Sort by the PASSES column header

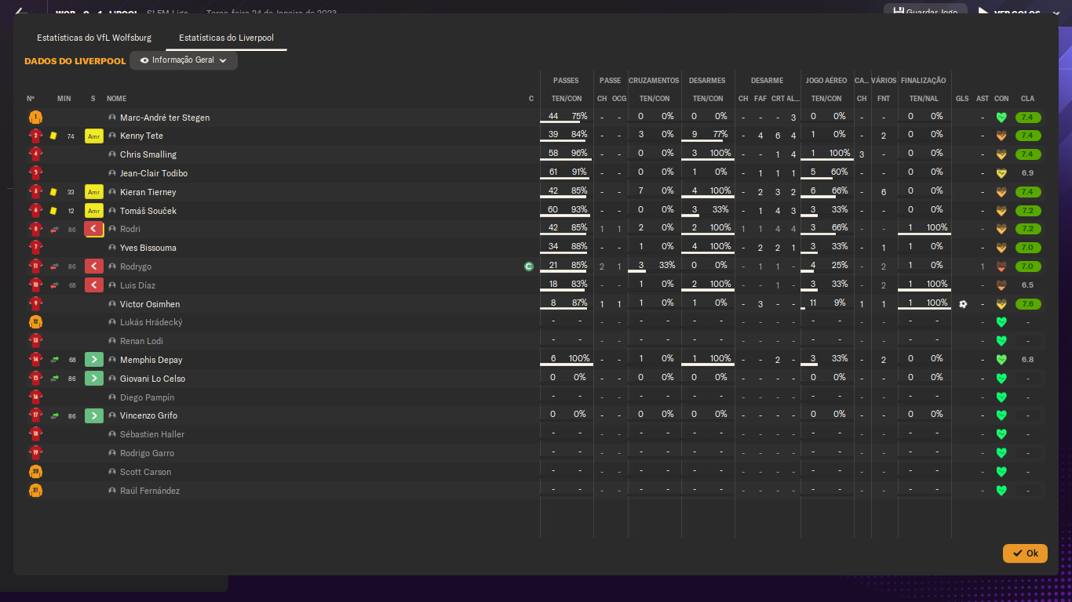pos(566,80)
